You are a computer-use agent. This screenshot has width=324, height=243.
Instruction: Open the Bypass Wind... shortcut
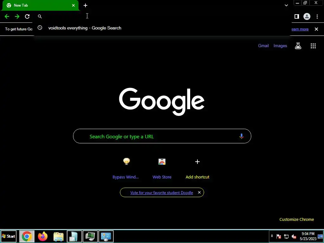click(126, 168)
